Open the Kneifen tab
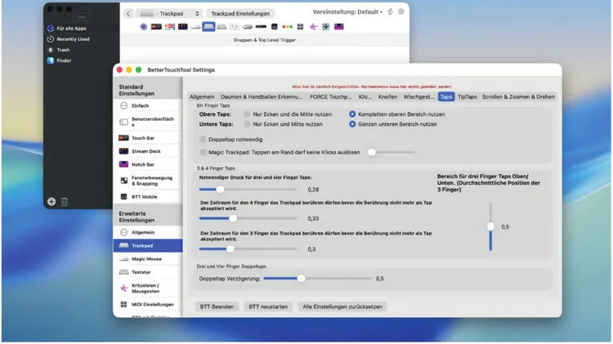Image resolution: width=613 pixels, height=344 pixels. click(387, 96)
